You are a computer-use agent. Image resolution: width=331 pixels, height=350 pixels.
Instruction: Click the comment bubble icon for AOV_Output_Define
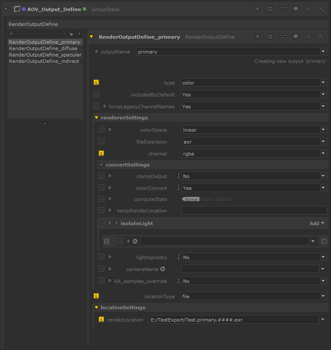[x=296, y=9]
